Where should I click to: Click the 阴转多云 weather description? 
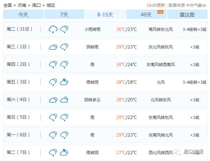[92, 100]
